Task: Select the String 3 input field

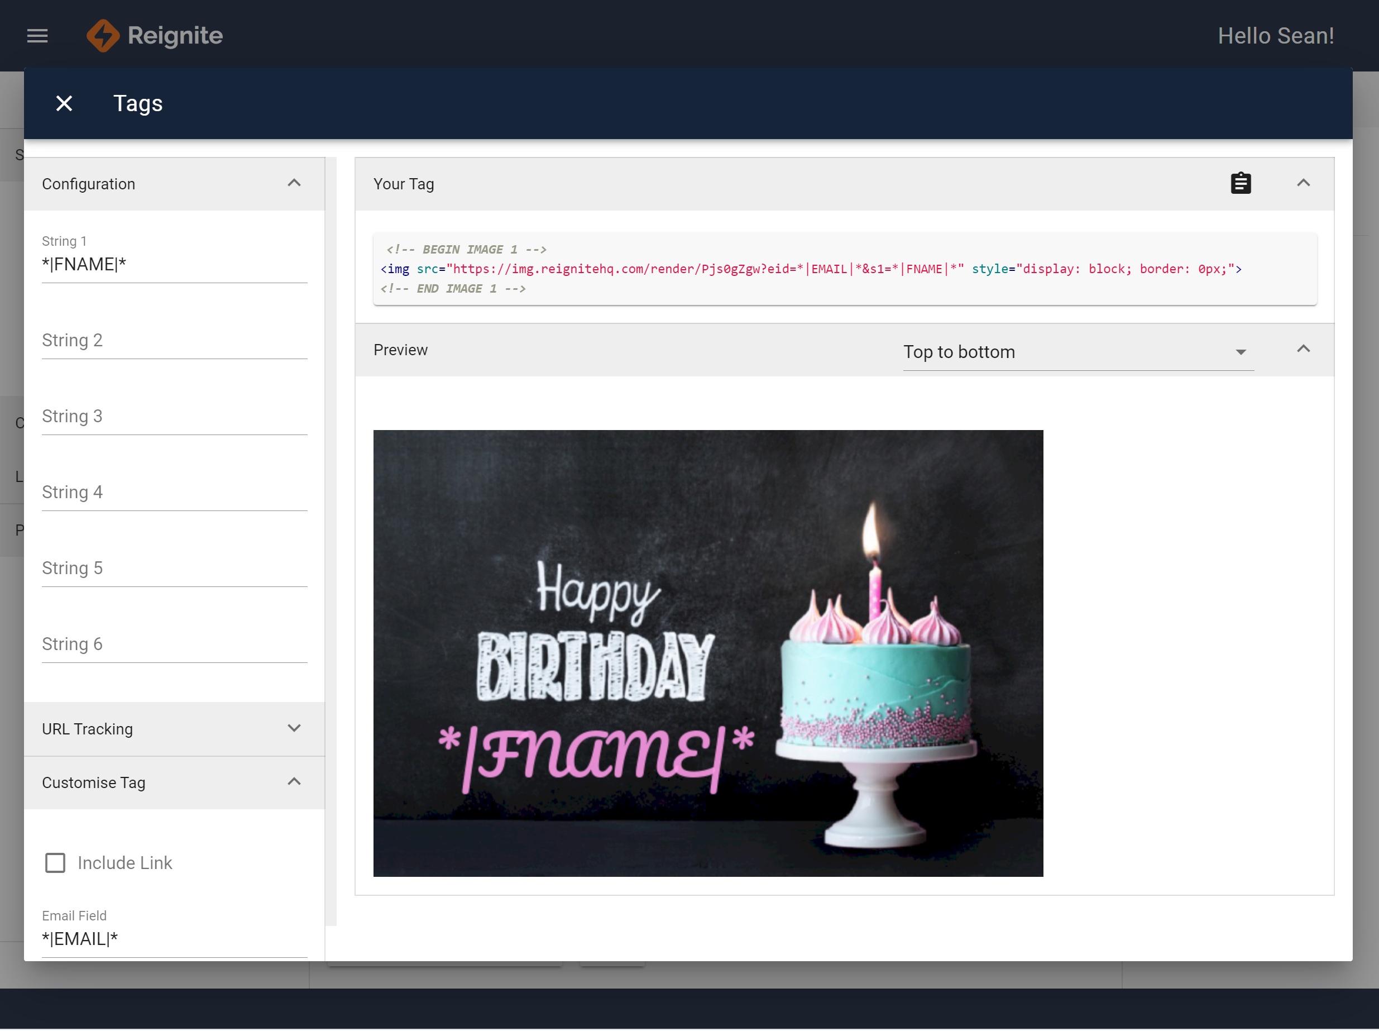Action: pyautogui.click(x=174, y=417)
